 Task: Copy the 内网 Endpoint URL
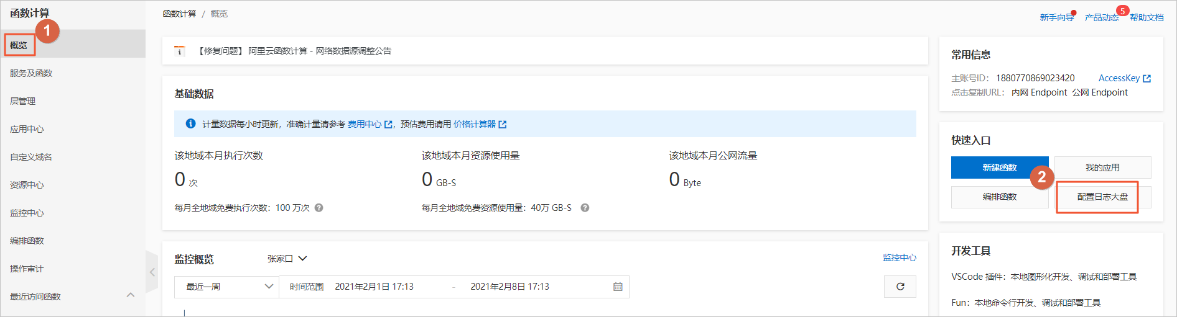(x=1040, y=92)
